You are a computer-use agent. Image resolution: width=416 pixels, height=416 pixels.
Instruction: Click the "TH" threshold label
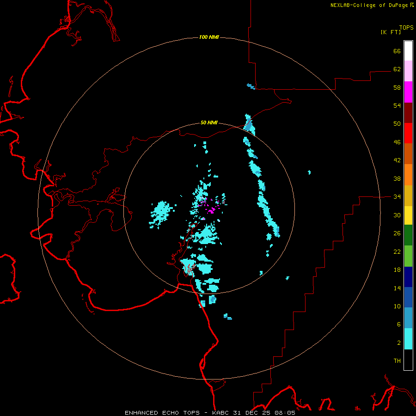(397, 361)
